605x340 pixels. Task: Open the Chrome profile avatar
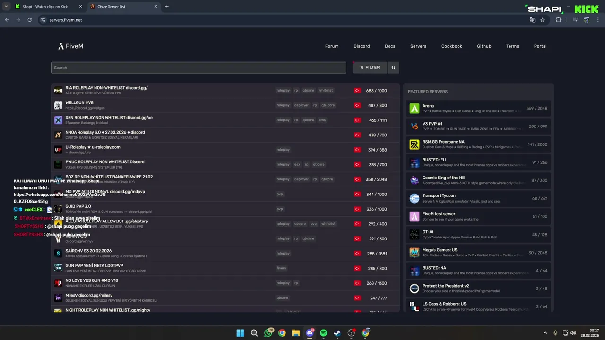[x=587, y=20]
